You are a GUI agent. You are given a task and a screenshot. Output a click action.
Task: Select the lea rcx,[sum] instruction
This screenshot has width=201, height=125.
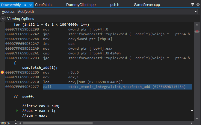point(64,82)
